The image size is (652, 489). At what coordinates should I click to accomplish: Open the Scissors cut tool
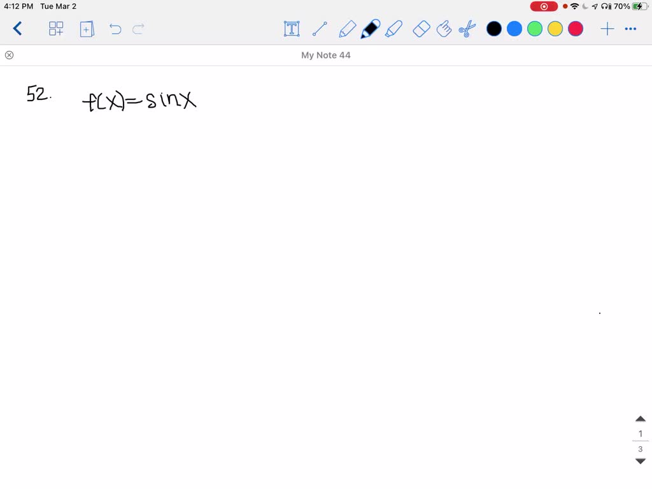[468, 29]
